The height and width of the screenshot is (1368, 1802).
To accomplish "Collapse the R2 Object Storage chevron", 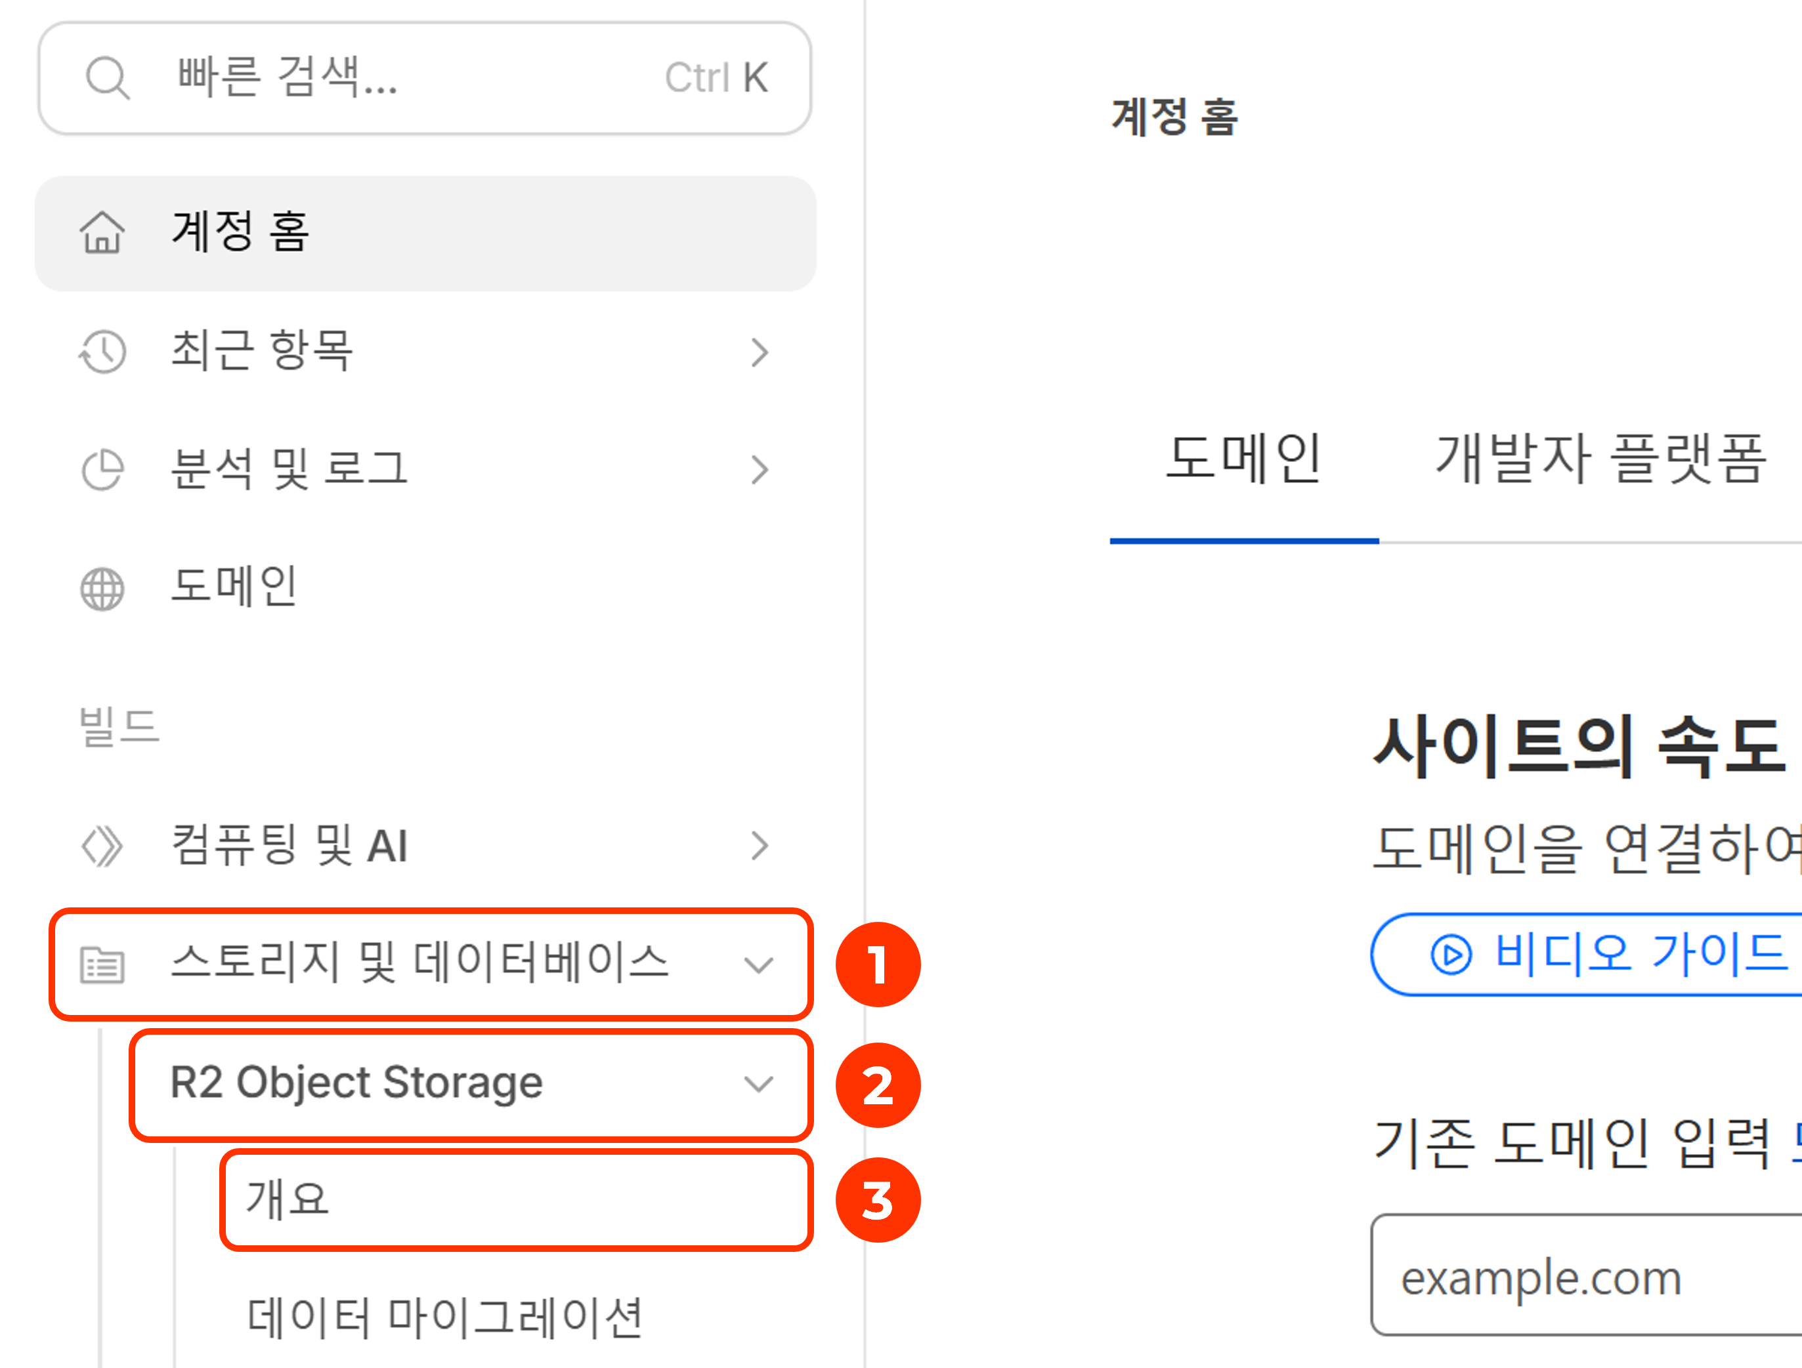I will 758,1084.
